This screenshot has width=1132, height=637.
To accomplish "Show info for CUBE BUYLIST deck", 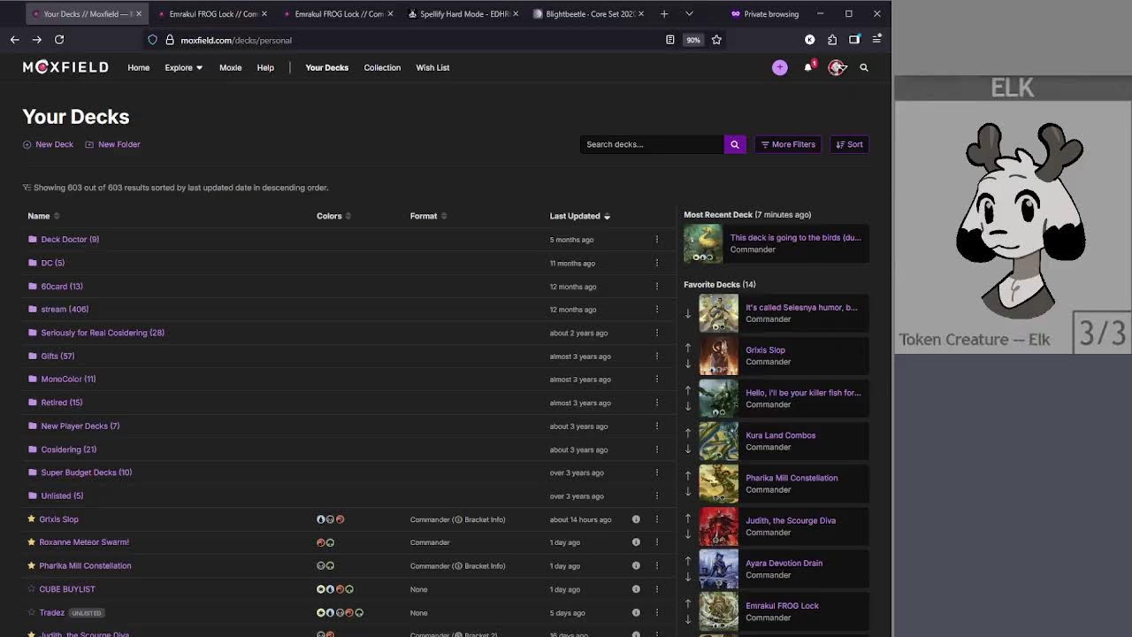I will click(636, 589).
